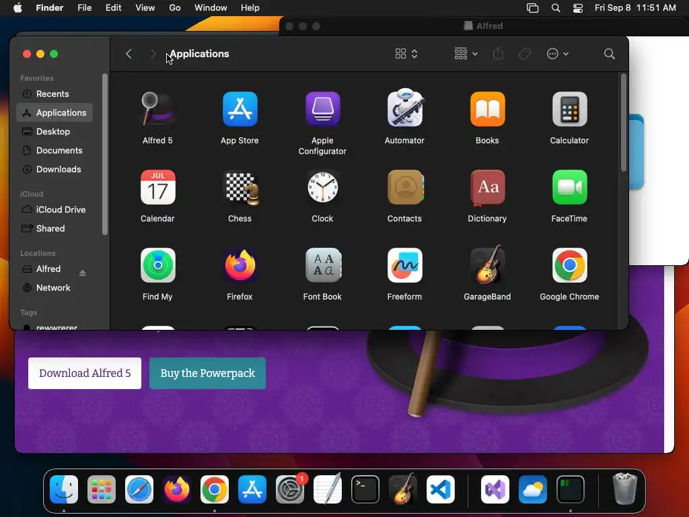Screen dimensions: 689x517
Task: Go back with the Finder back arrow
Action: pyautogui.click(x=129, y=54)
